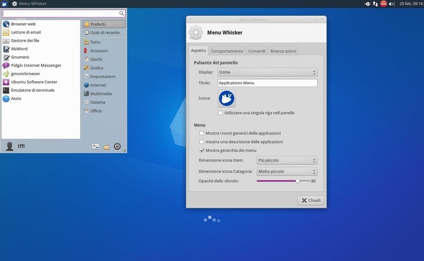The image size is (424, 261).
Task: Check 'mostra una descrizione delle applicazioni'
Action: click(201, 142)
